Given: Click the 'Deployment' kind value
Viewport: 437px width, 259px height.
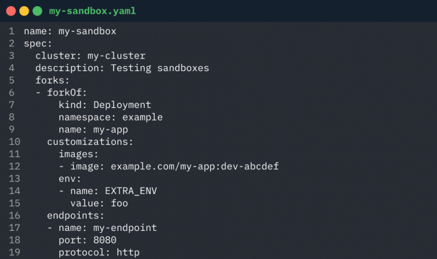Looking at the screenshot, I should pyautogui.click(x=122, y=105).
